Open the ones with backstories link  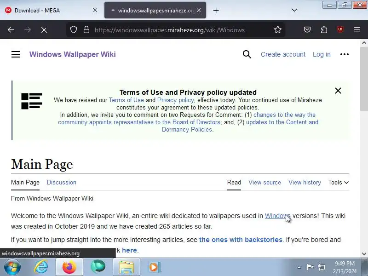click(x=241, y=240)
